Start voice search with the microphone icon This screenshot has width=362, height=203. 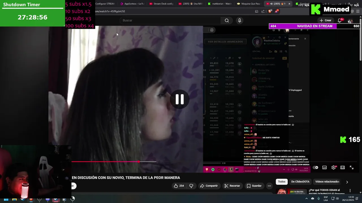point(240,20)
